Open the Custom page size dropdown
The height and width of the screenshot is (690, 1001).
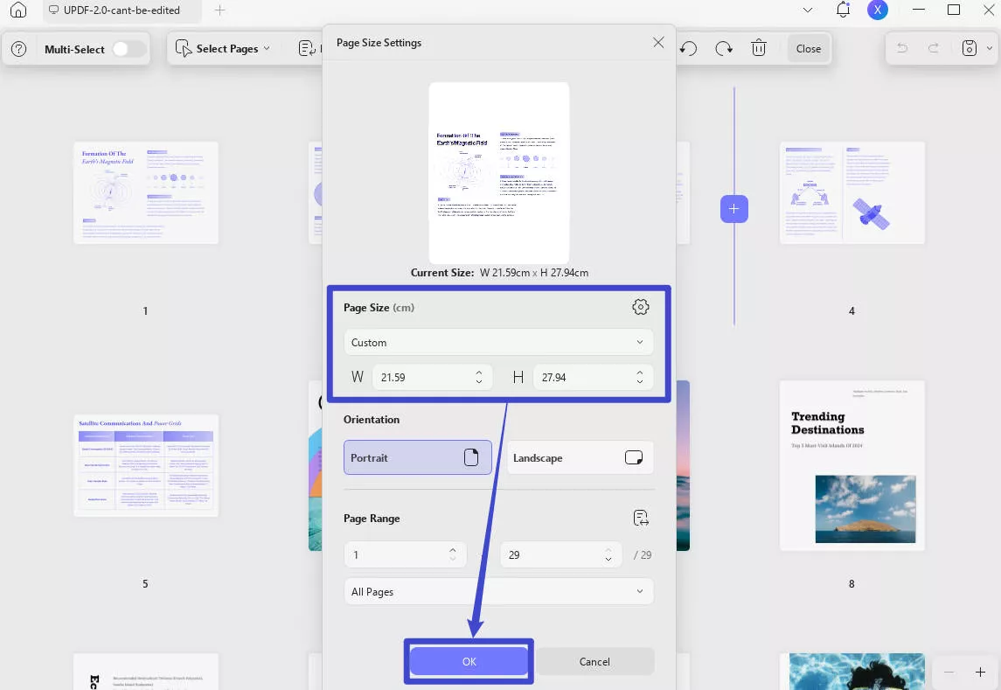tap(497, 343)
